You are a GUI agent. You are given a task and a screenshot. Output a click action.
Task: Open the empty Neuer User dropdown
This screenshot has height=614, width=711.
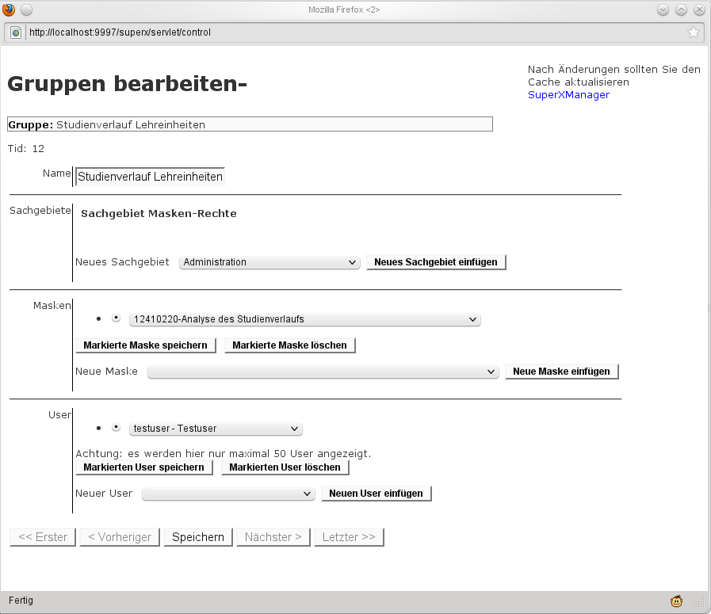[228, 494]
